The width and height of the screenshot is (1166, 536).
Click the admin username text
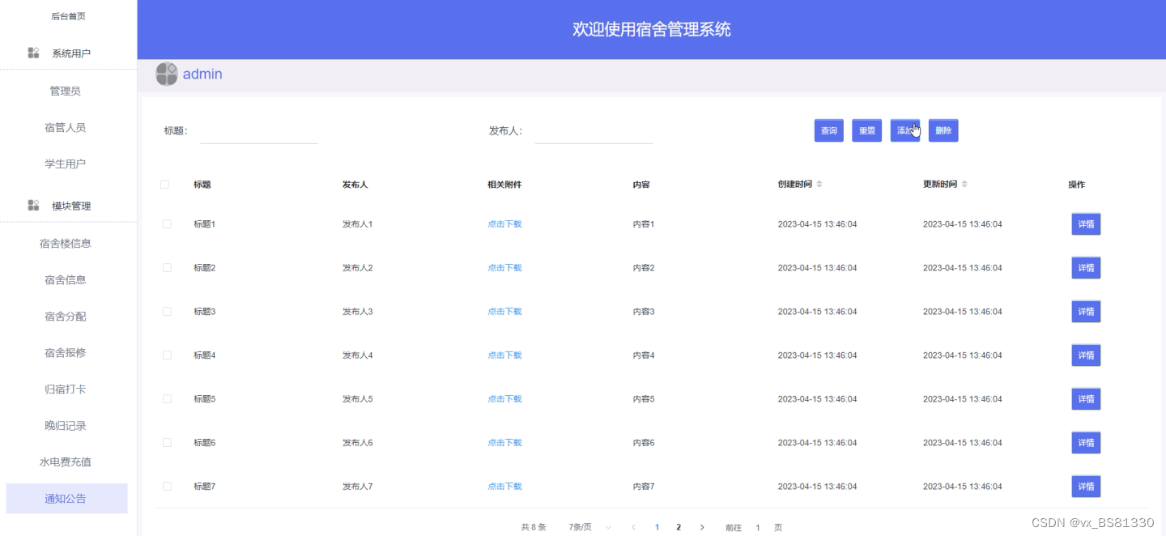(202, 74)
